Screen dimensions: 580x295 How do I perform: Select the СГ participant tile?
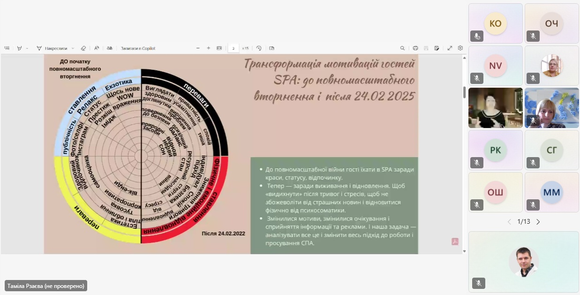tap(552, 150)
